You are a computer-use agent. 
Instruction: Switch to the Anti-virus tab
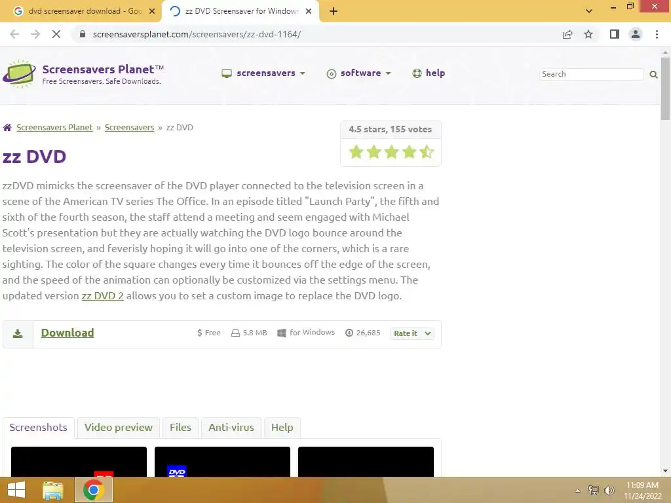click(231, 428)
